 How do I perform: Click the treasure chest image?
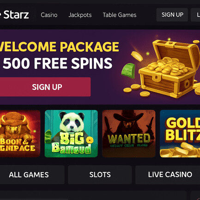coord(169,68)
